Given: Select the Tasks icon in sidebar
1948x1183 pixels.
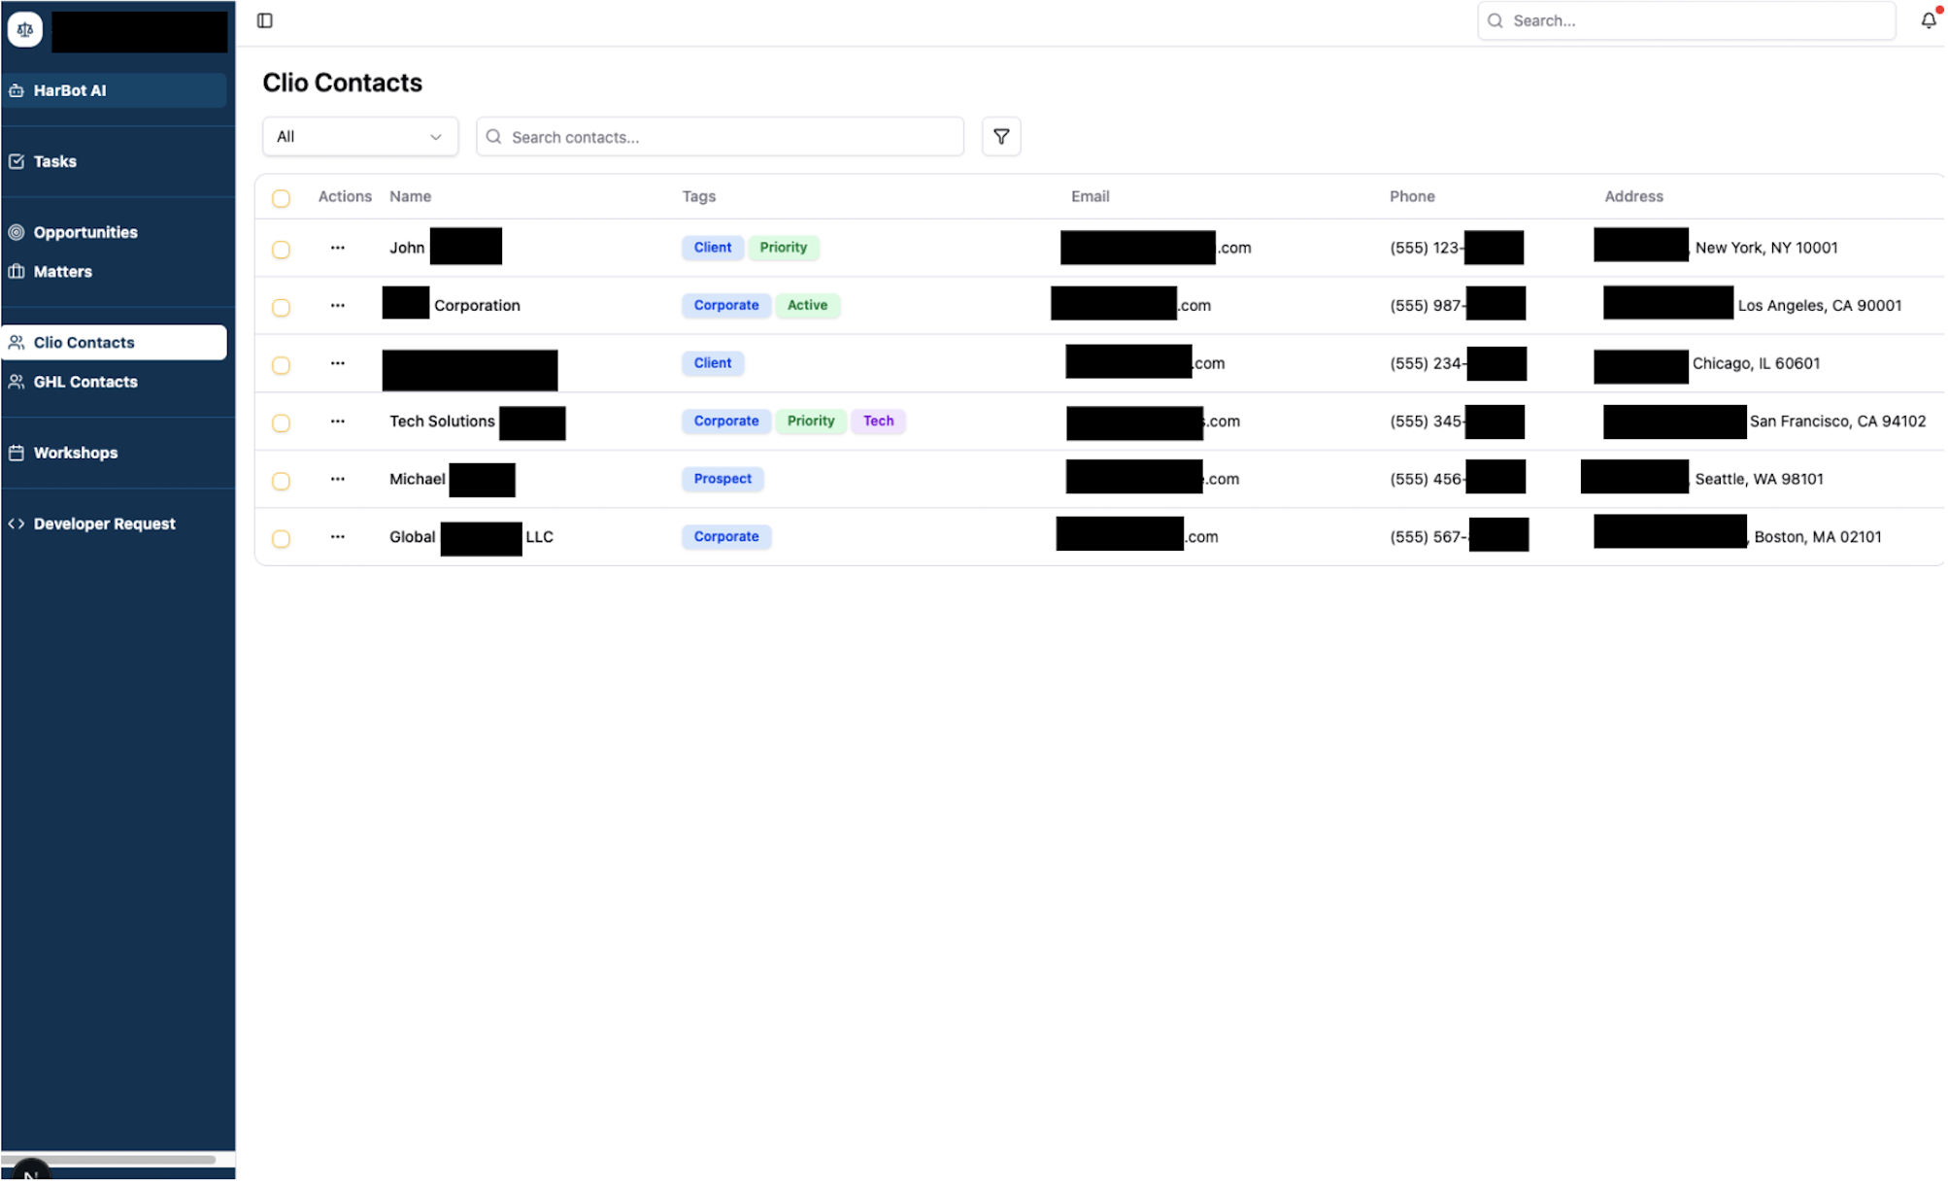Looking at the screenshot, I should point(17,161).
